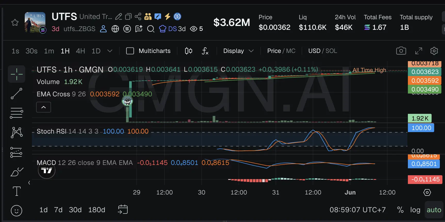Open the dev profile person icon
This screenshot has height=222, width=445.
(x=103, y=29)
